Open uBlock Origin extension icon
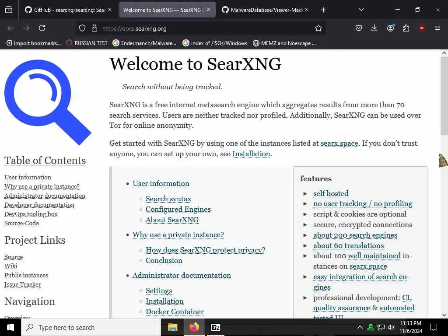 422,28
